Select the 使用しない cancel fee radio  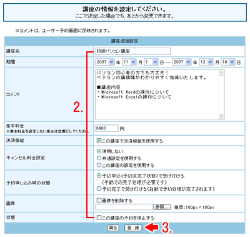point(99,151)
